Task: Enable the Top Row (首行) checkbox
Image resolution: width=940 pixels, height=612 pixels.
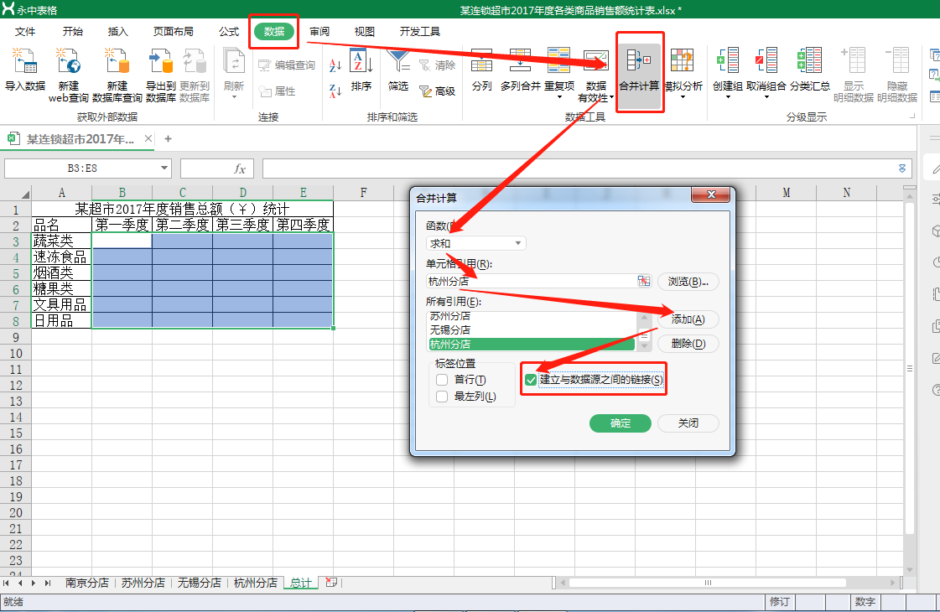Action: coord(442,380)
